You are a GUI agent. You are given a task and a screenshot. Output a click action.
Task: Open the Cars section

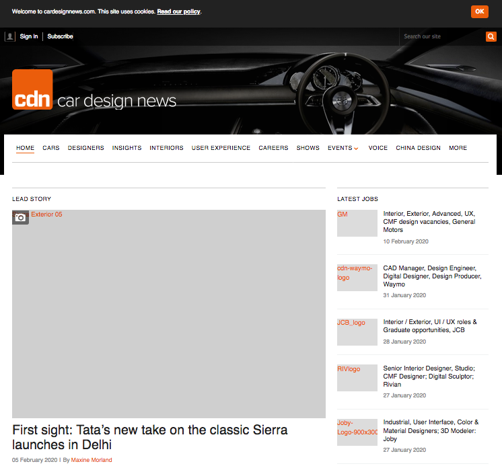[51, 148]
